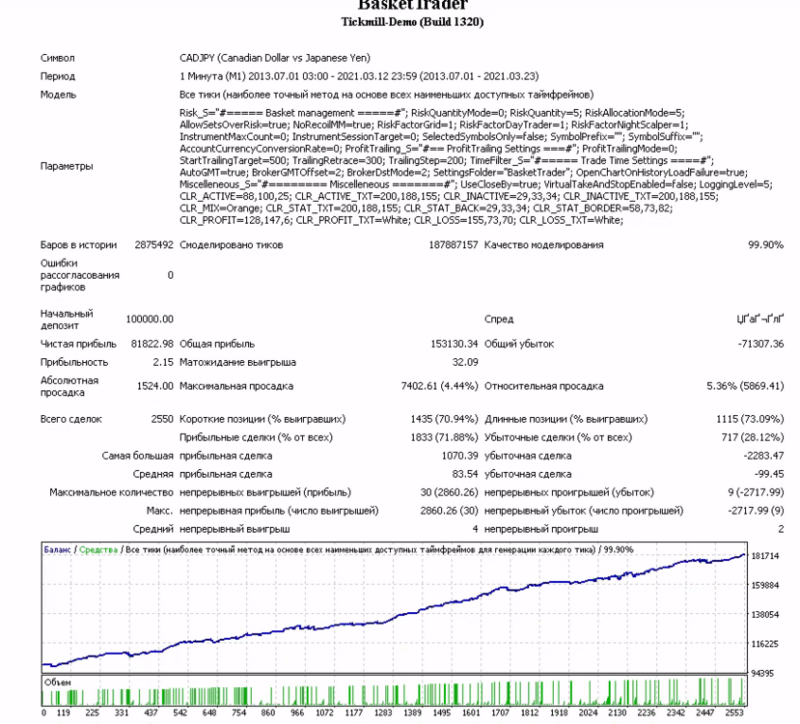800x724 pixels.
Task: Click the Спред label
Action: (499, 320)
